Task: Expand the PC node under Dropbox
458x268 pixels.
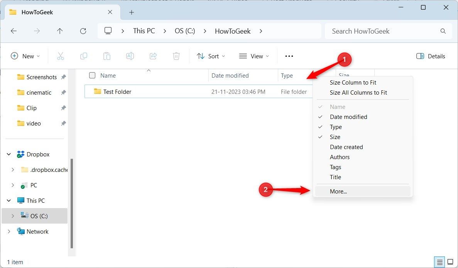Action: coord(13,185)
